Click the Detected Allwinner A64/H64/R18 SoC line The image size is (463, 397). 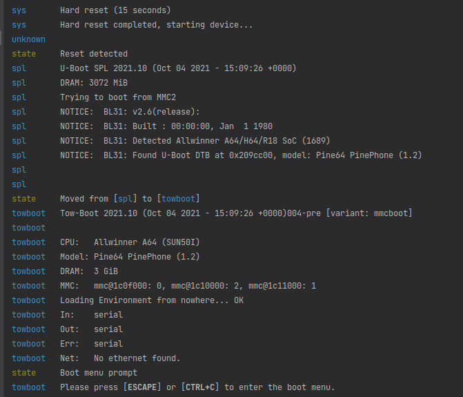point(195,141)
